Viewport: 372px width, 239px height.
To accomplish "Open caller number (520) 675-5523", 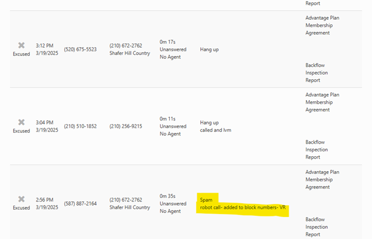I will coord(80,49).
